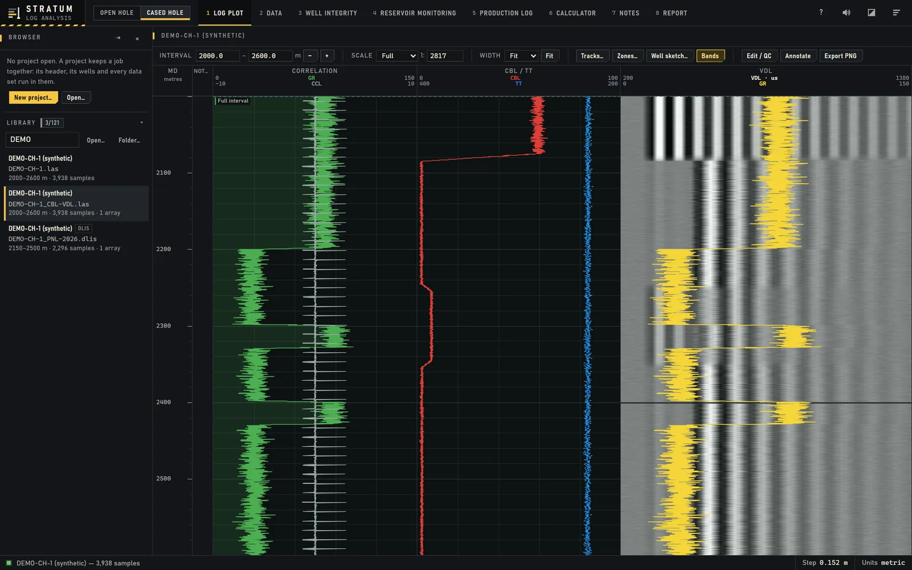This screenshot has height=570, width=912.
Task: Open the Scale dropdown set to Full
Action: point(398,56)
